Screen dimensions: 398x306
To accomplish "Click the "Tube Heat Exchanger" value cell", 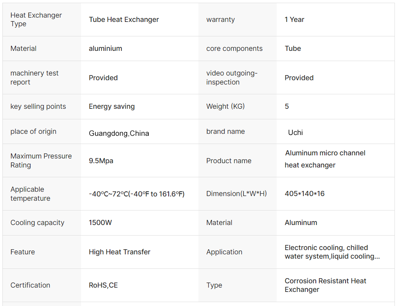I will [124, 20].
